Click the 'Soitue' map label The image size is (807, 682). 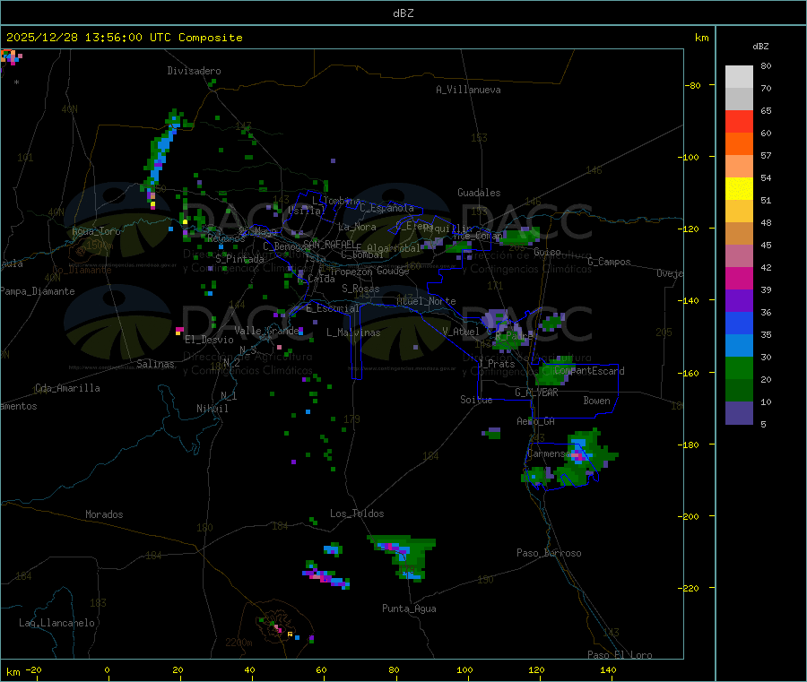(x=476, y=400)
